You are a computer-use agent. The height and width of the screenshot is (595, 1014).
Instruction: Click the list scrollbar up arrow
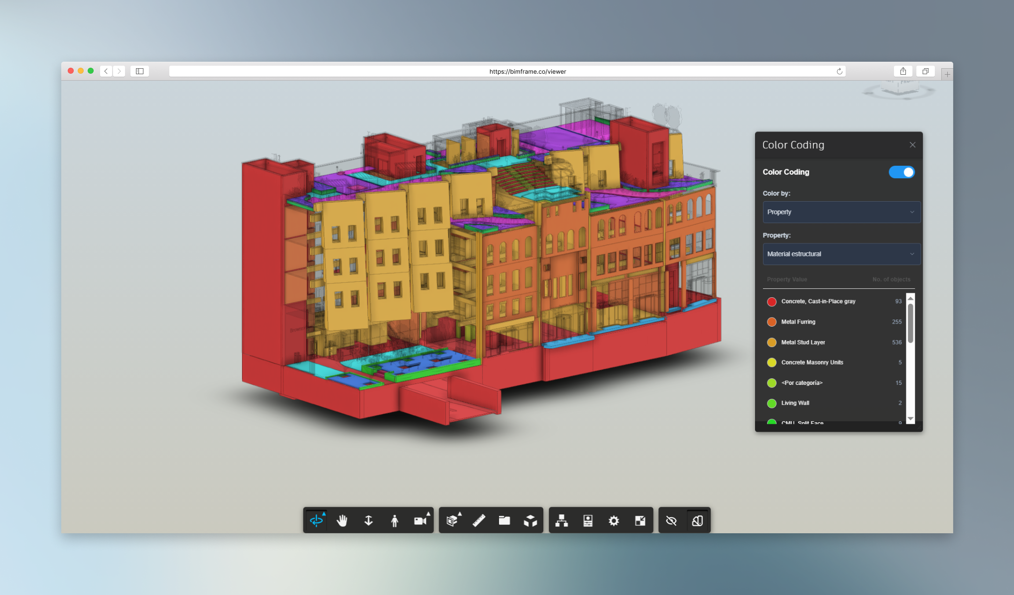910,298
